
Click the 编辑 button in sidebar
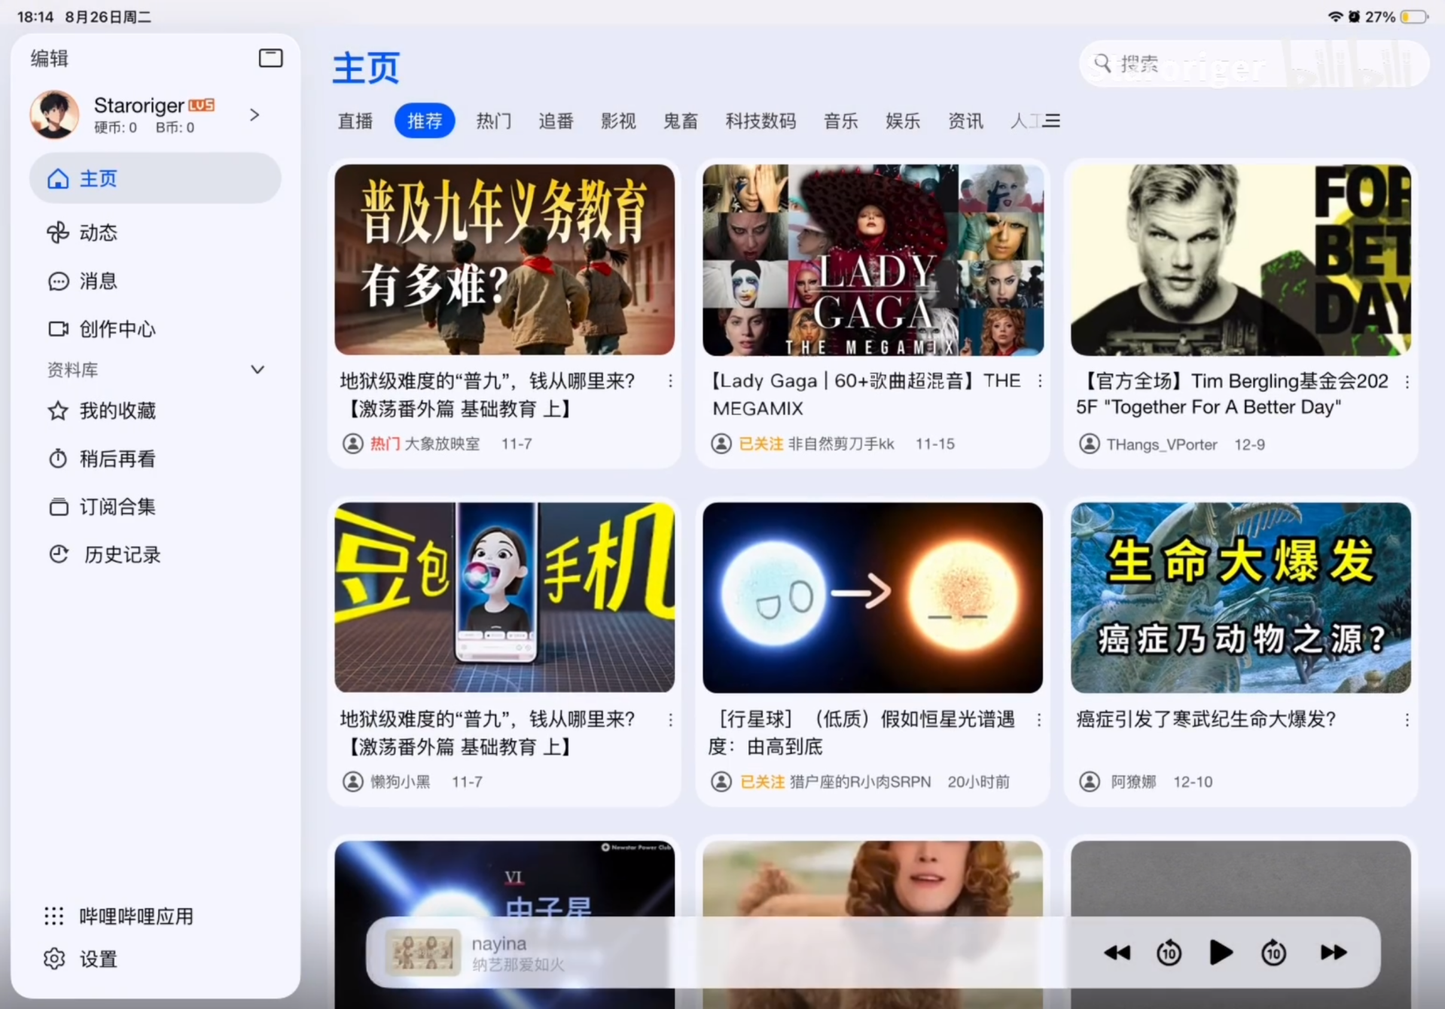coord(50,58)
